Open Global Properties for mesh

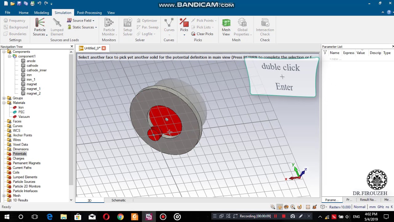click(242, 27)
